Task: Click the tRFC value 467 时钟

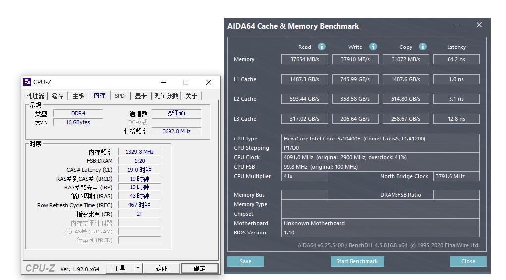Action: 139,205
